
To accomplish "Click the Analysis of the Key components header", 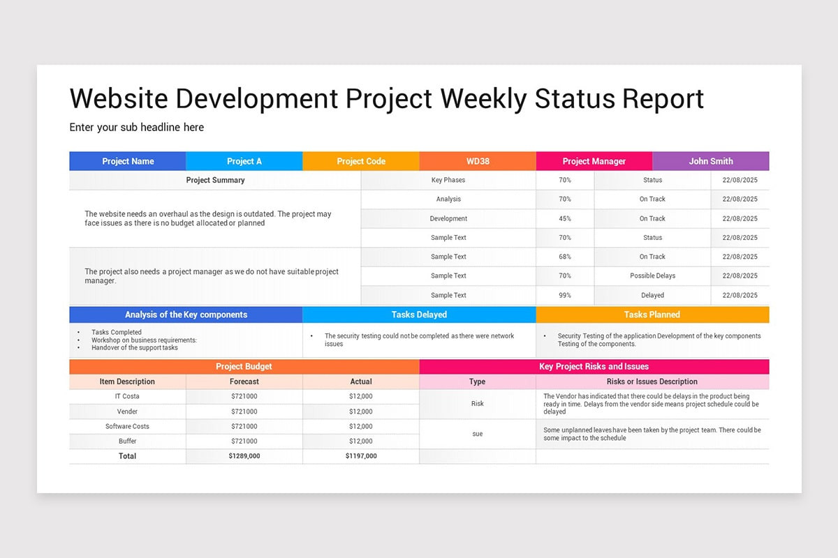I will pos(184,315).
